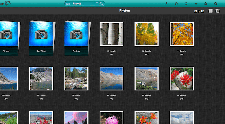225x124 pixels.
Task: Click the camera icon beside Photos selector
Action: (68, 3)
